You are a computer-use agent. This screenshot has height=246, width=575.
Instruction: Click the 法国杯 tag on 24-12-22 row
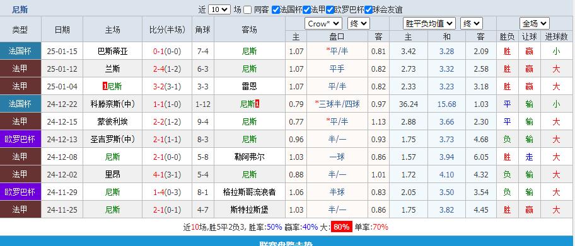tap(20, 104)
